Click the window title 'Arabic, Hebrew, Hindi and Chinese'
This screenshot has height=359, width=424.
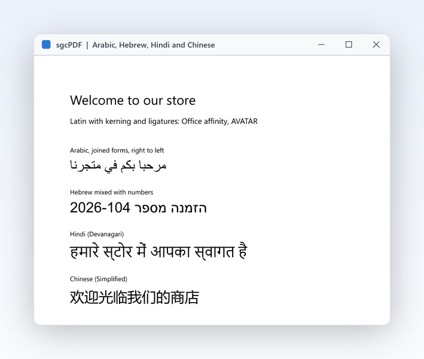point(154,45)
